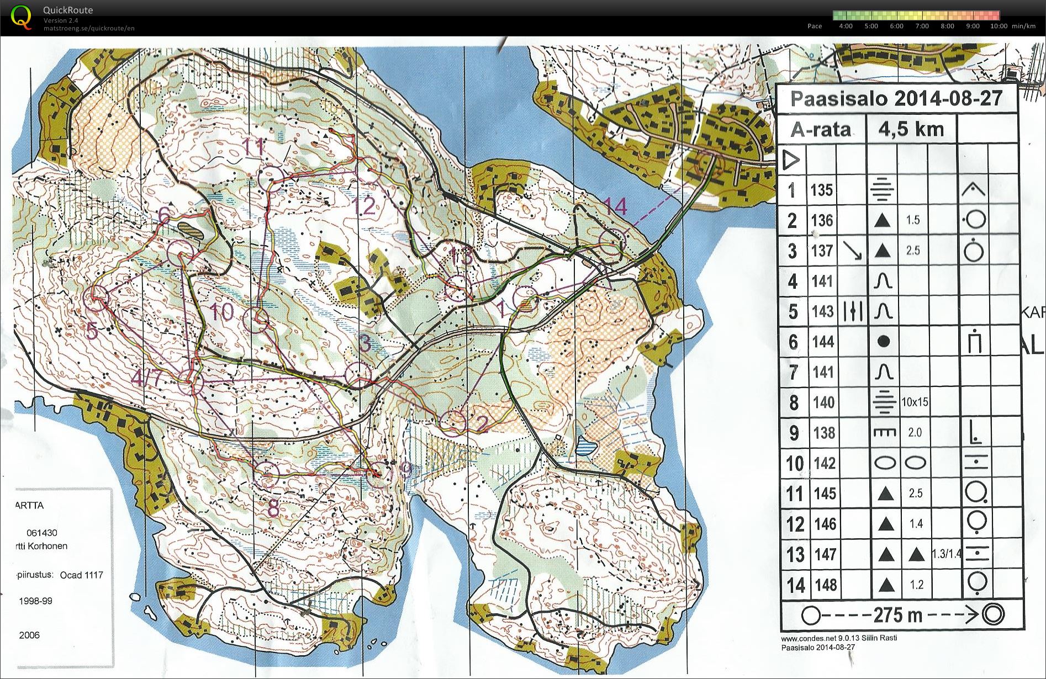Select the control 4/7 circle on the map

click(x=192, y=383)
